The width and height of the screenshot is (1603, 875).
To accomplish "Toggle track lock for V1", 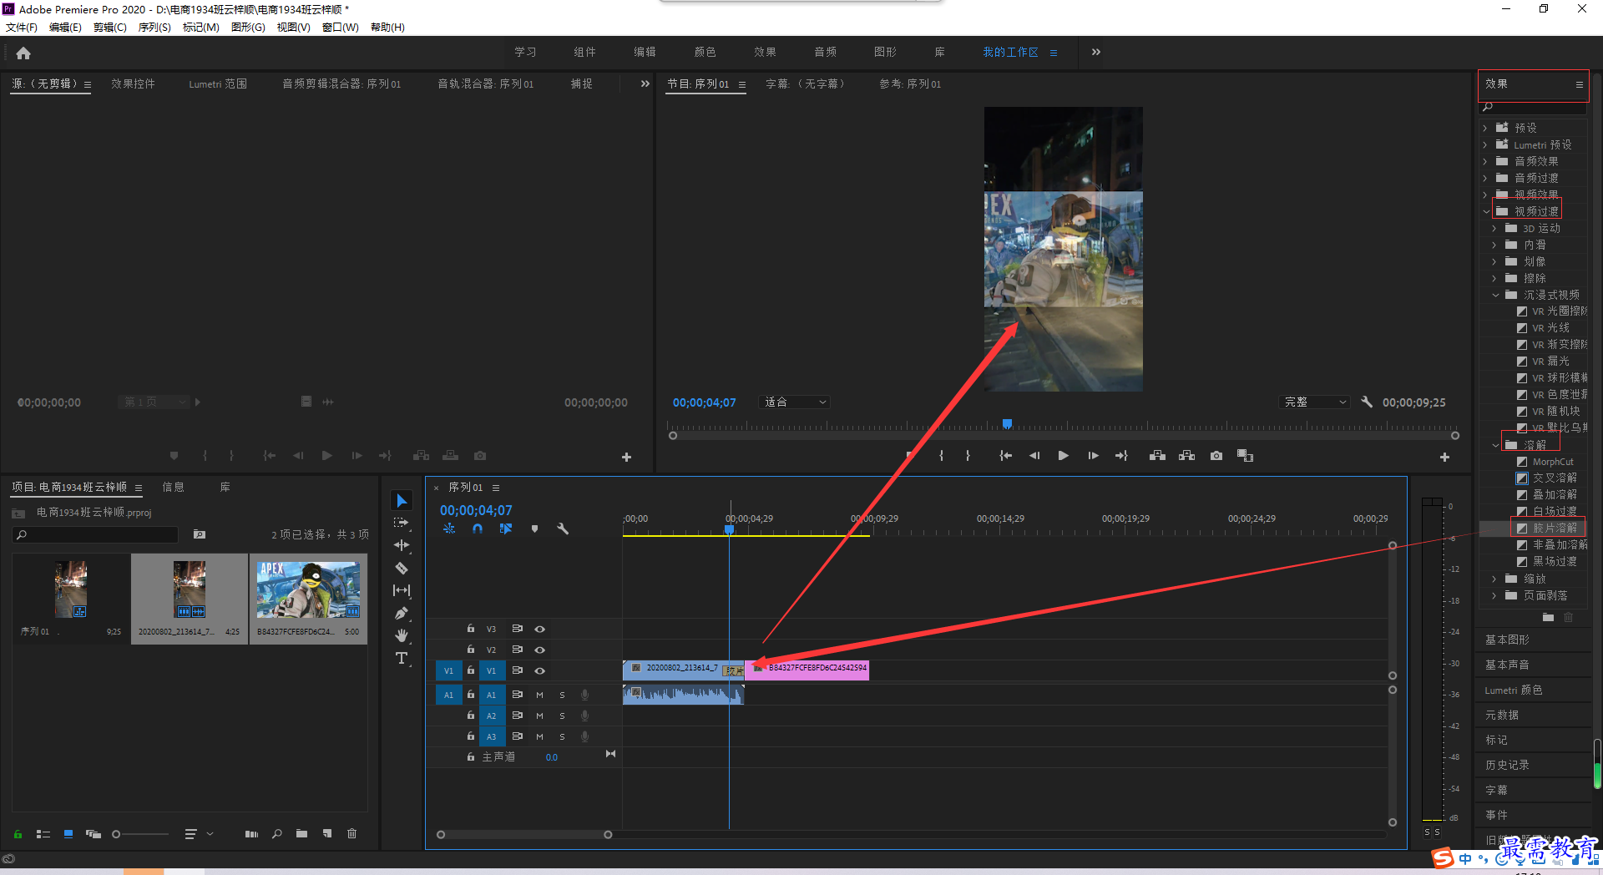I will click(x=471, y=670).
